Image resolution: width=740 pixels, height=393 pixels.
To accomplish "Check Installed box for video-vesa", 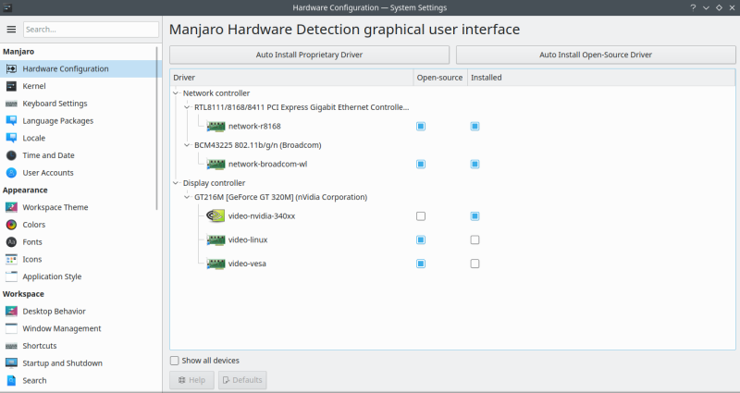I will 475,264.
